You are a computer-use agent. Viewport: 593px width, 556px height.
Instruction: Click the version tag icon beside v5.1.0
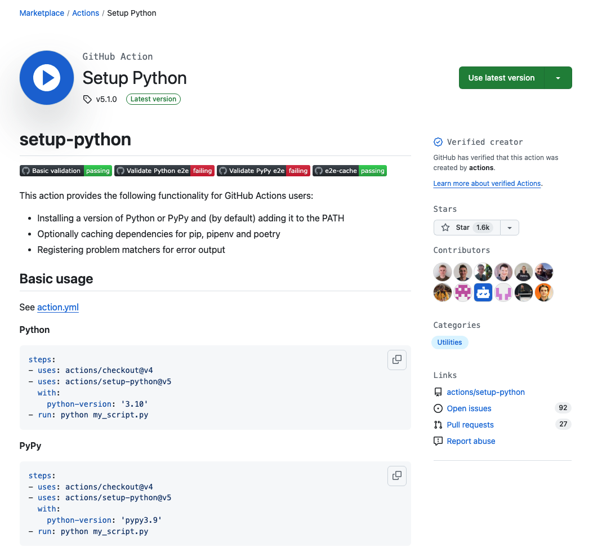[87, 99]
